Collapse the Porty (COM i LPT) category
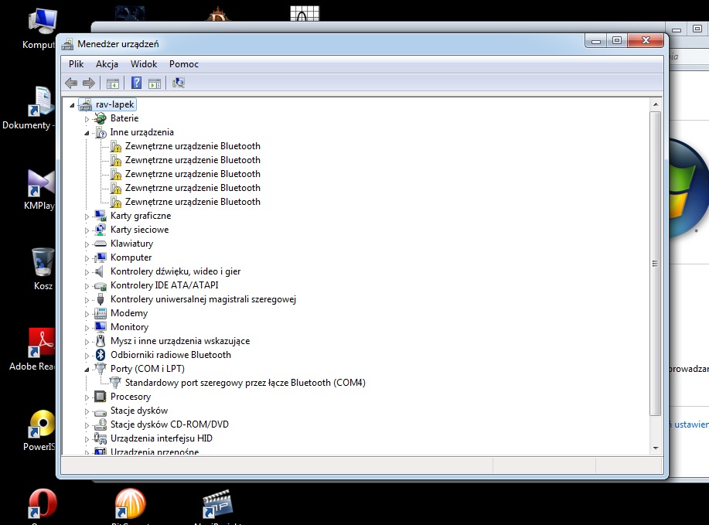 87,370
